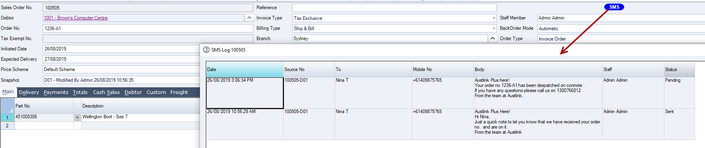Switch to the Delivery tab
Screen dimensions: 705x148
29,92
